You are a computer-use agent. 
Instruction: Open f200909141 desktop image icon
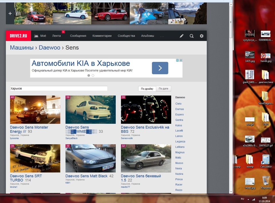pyautogui.click(x=266, y=36)
